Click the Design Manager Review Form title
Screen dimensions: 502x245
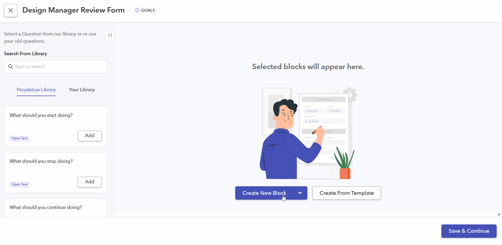coord(73,10)
